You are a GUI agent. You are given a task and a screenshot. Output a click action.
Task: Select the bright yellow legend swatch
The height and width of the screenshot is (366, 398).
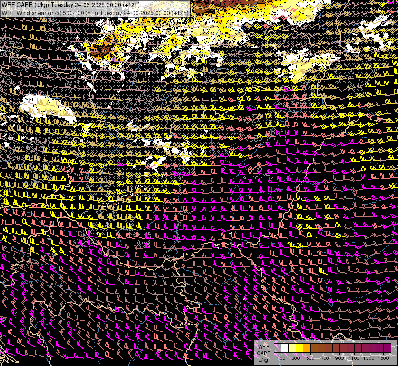300,348
